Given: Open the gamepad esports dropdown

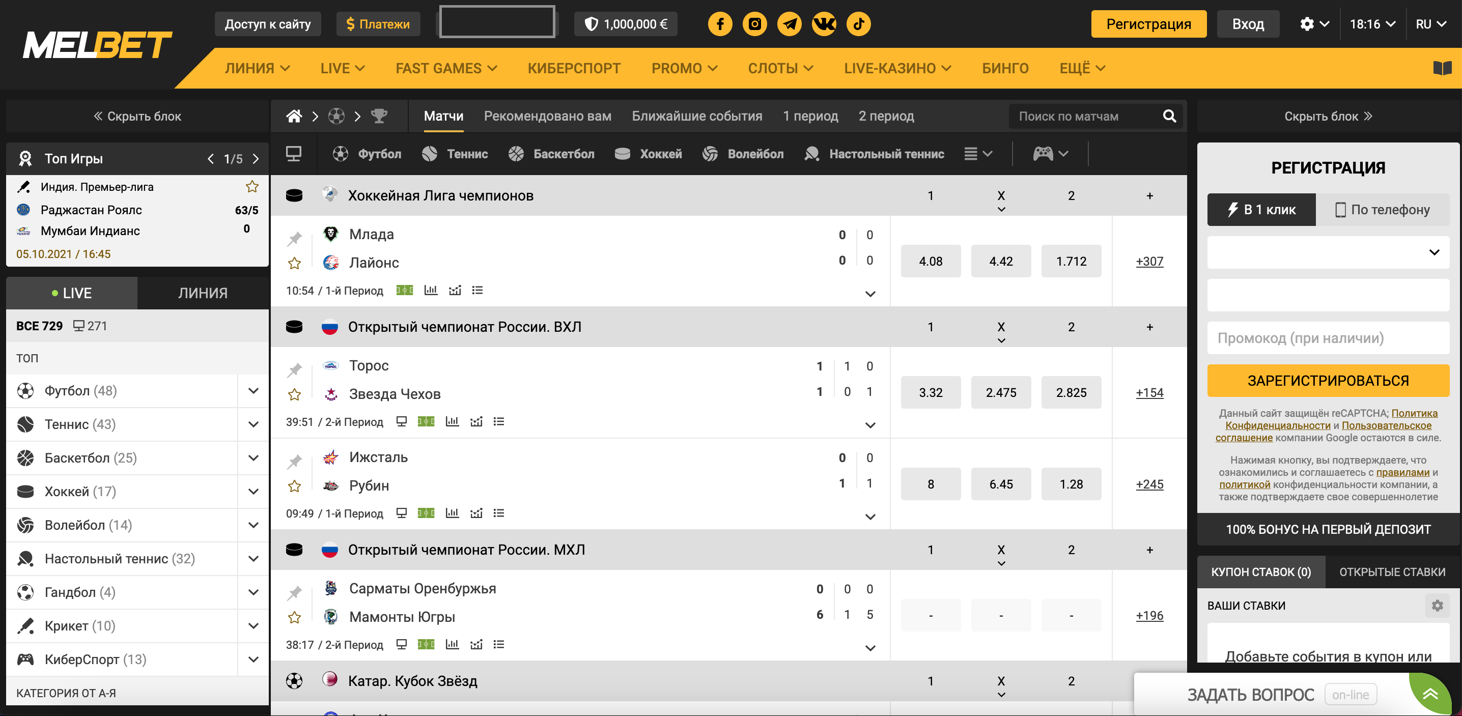Looking at the screenshot, I should 1050,154.
